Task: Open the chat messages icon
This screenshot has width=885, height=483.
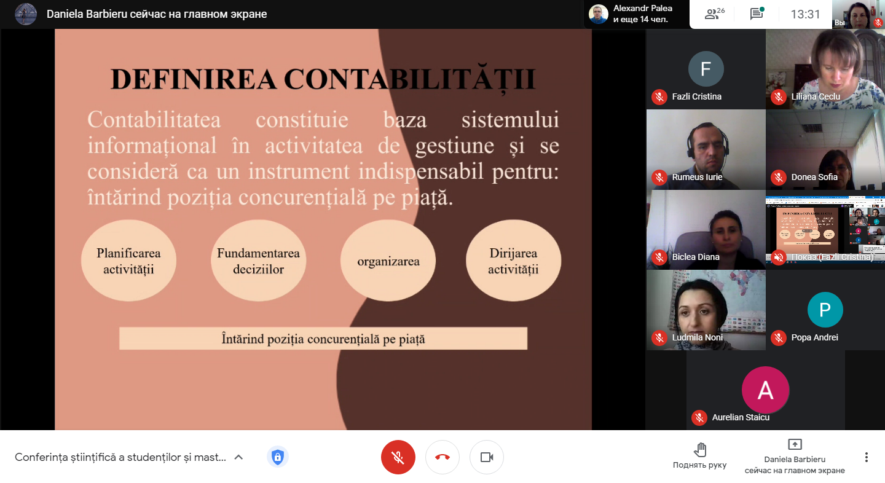Action: [x=757, y=14]
